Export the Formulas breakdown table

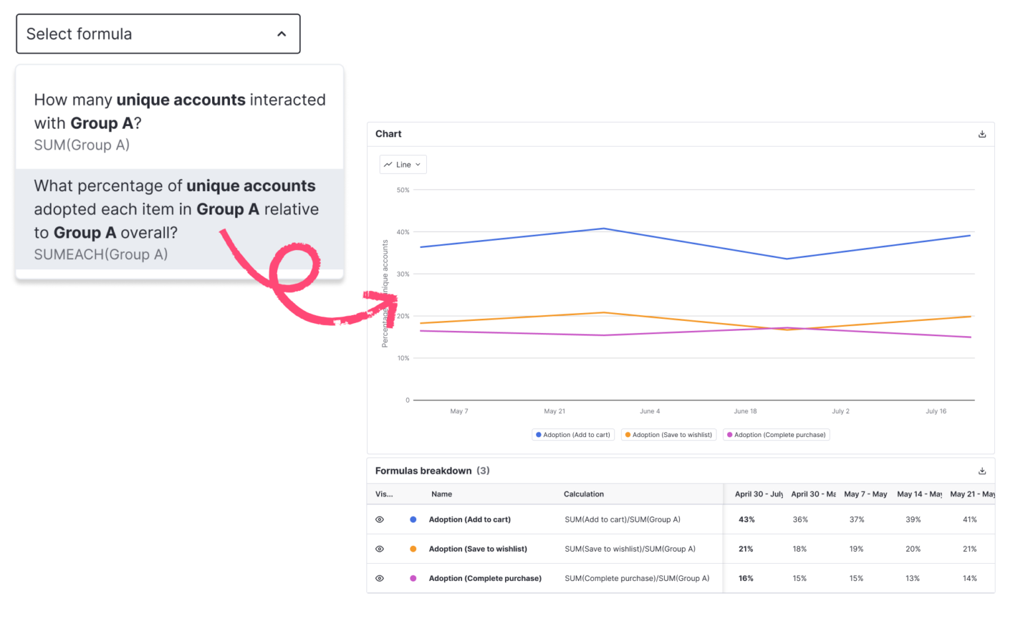[x=982, y=470]
